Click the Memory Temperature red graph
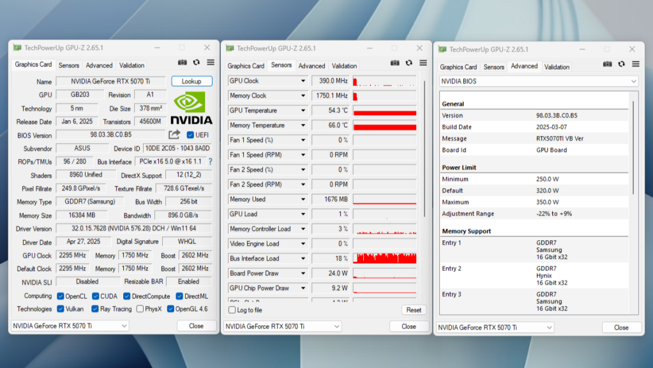Viewport: 653px width, 368px height. tap(384, 125)
